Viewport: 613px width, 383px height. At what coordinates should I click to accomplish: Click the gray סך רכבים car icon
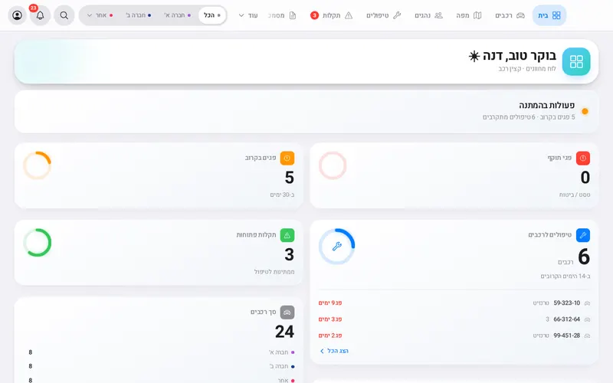tap(287, 313)
